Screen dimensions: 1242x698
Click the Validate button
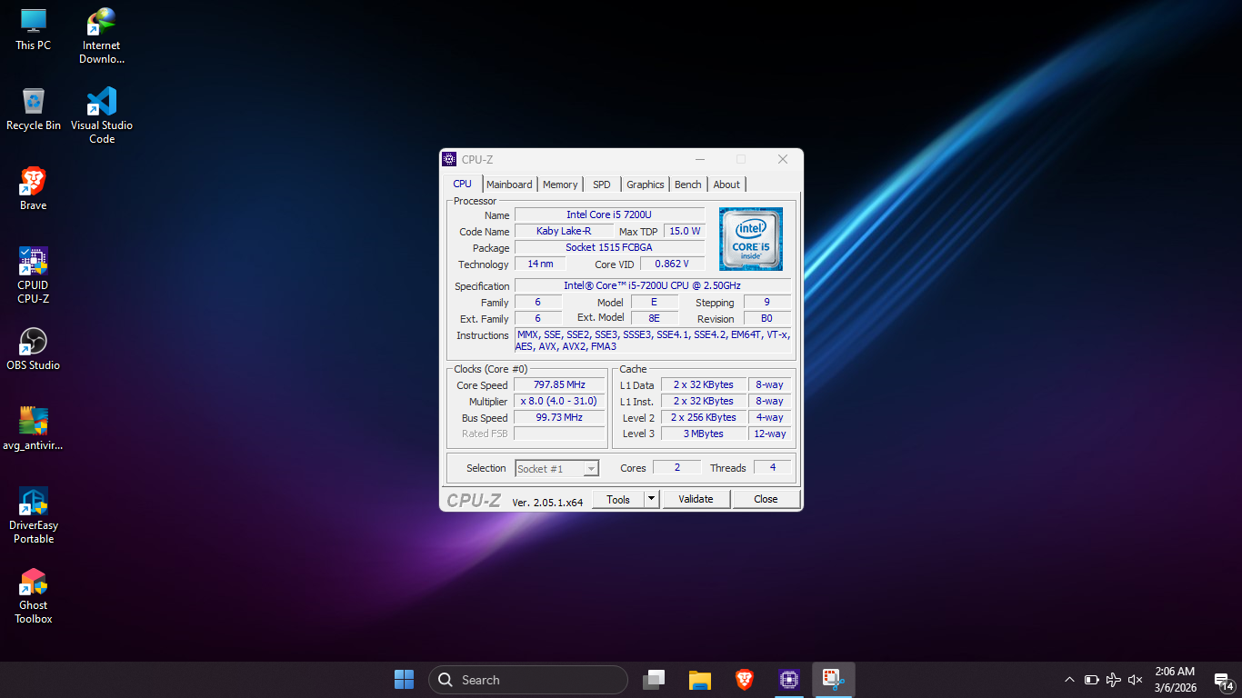696,499
